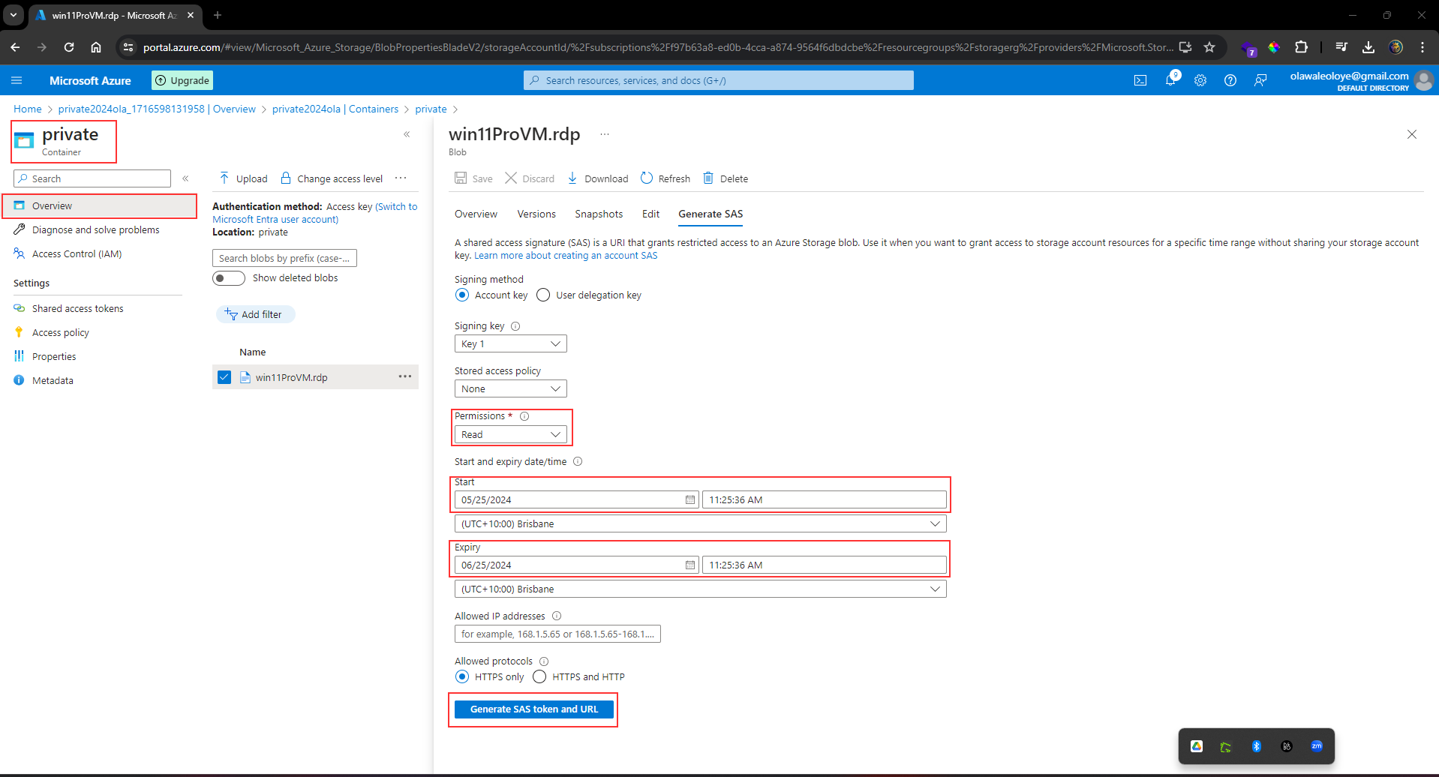Click the Upload arrow icon
Screen dimensions: 1439x777
point(224,178)
